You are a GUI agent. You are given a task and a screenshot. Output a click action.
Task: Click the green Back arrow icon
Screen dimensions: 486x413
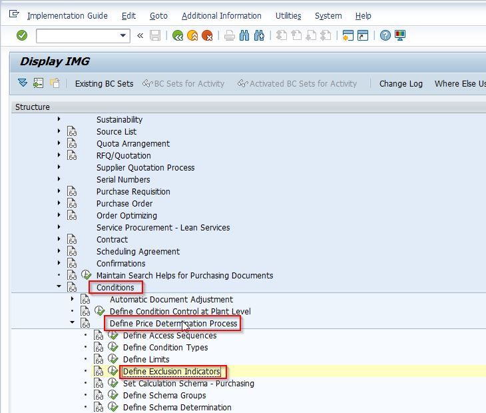coord(178,36)
